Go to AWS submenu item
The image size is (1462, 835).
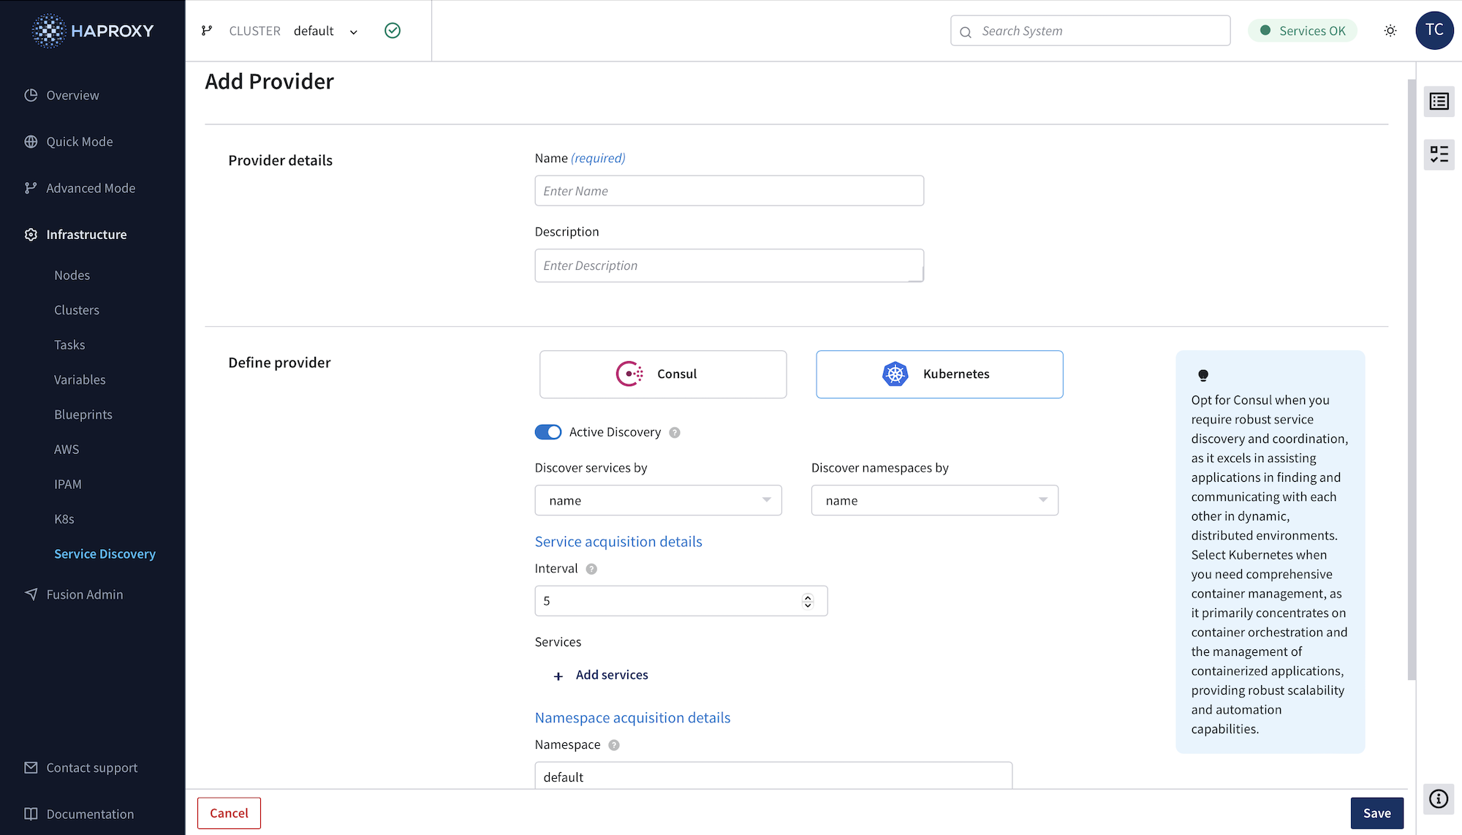(x=67, y=450)
